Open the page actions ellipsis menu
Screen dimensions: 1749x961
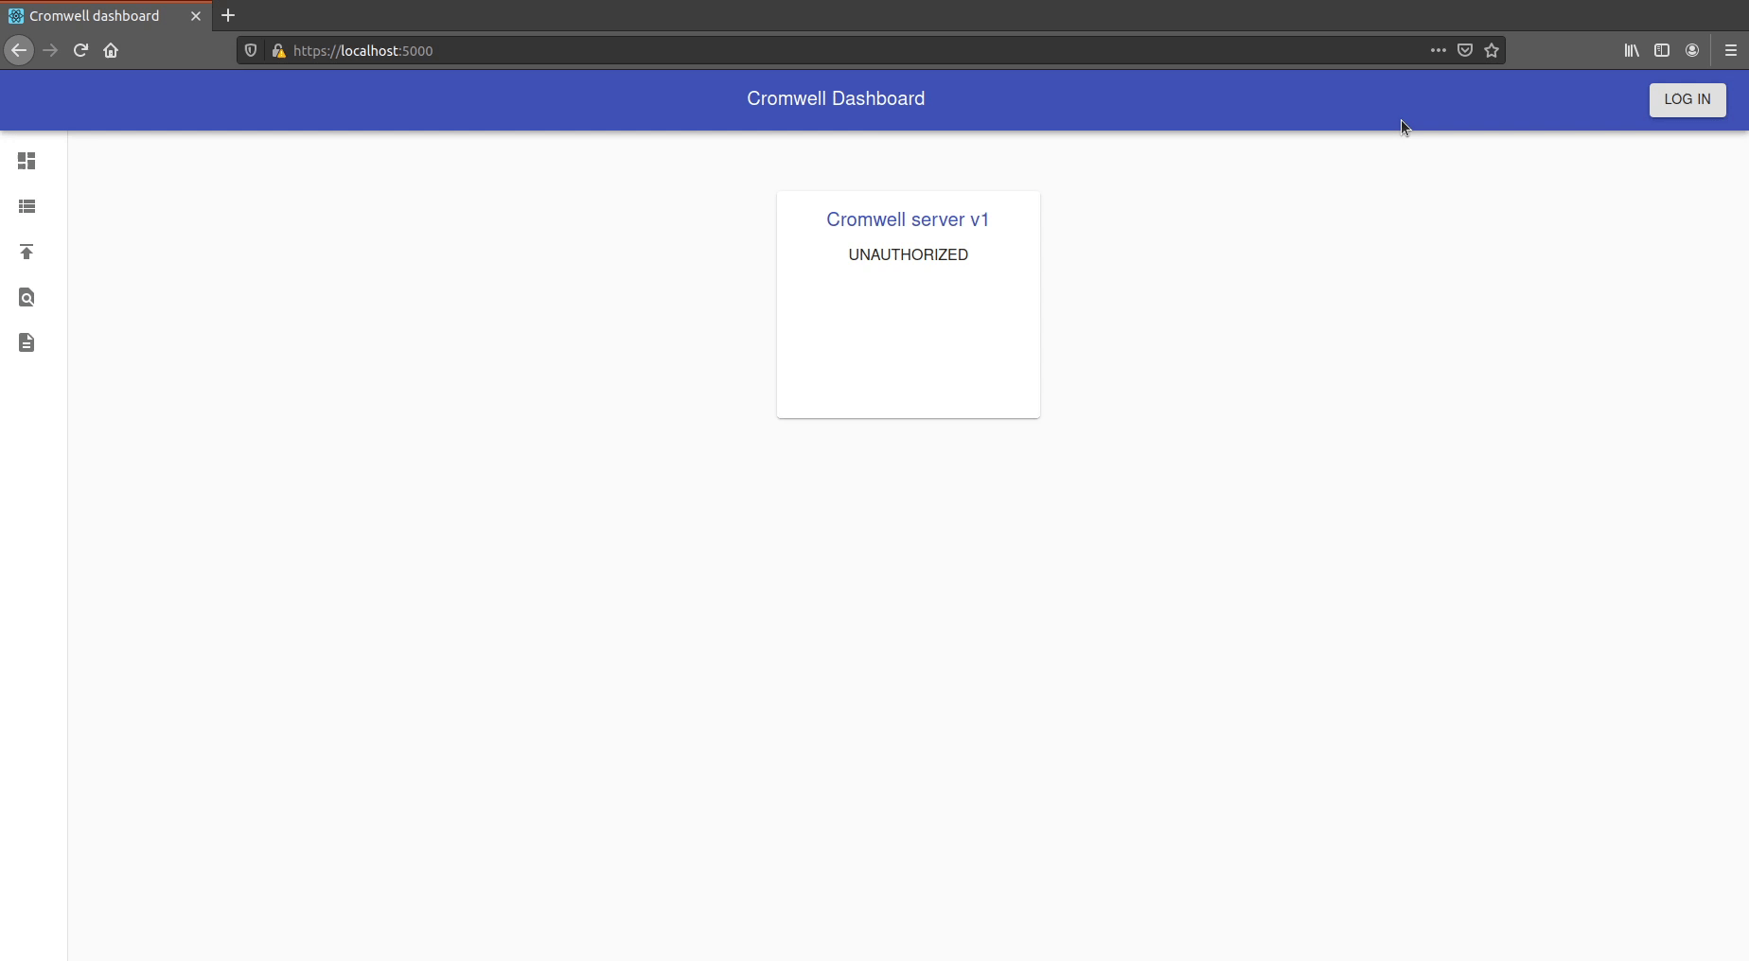[1438, 51]
